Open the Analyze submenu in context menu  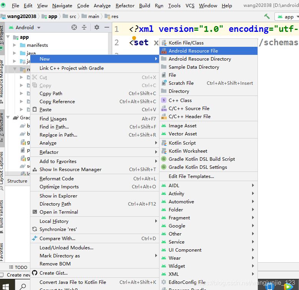coord(95,143)
